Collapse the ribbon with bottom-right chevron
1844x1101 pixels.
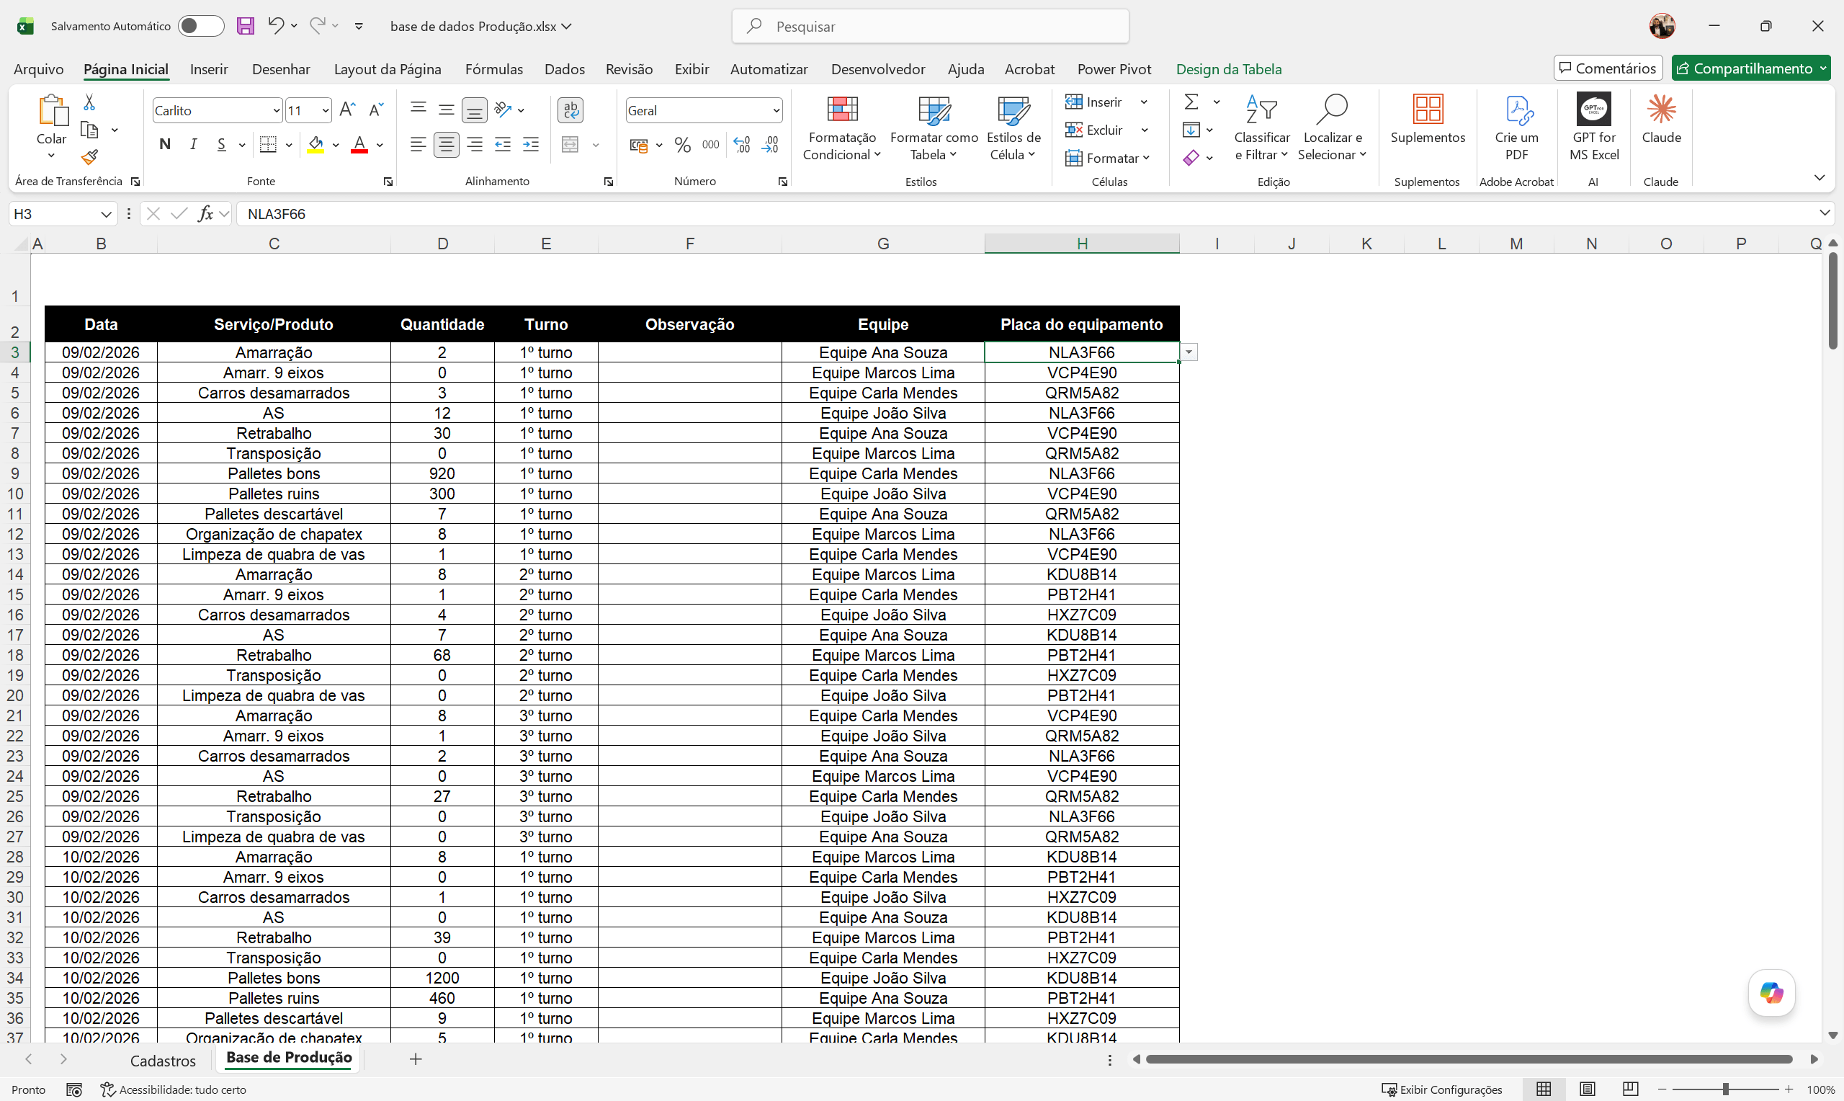[1820, 178]
